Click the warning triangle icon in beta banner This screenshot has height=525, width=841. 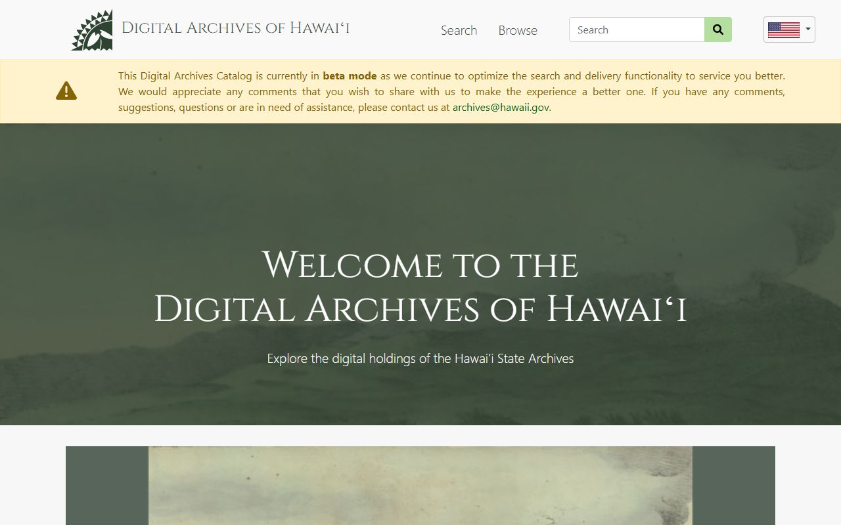[x=66, y=91]
